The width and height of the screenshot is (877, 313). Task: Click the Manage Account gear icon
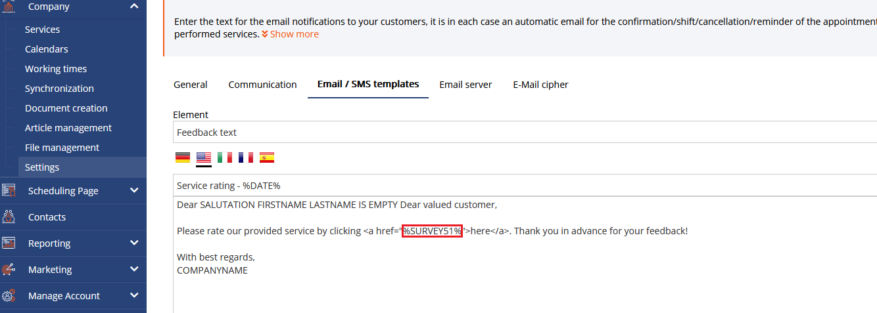9,295
